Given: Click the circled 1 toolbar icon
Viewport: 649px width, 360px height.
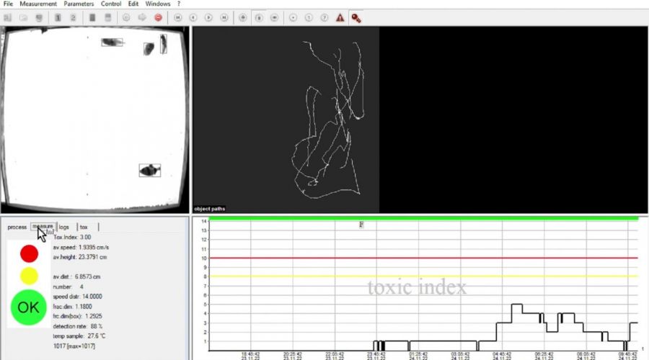Looking at the screenshot, I should point(309,18).
